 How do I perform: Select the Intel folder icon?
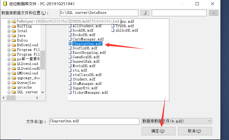pyautogui.click(x=14, y=31)
